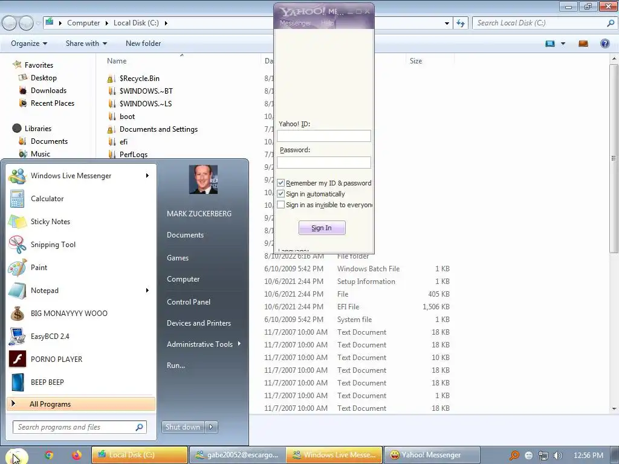
Task: Click the search magnifier tray icon
Action: [514, 456]
